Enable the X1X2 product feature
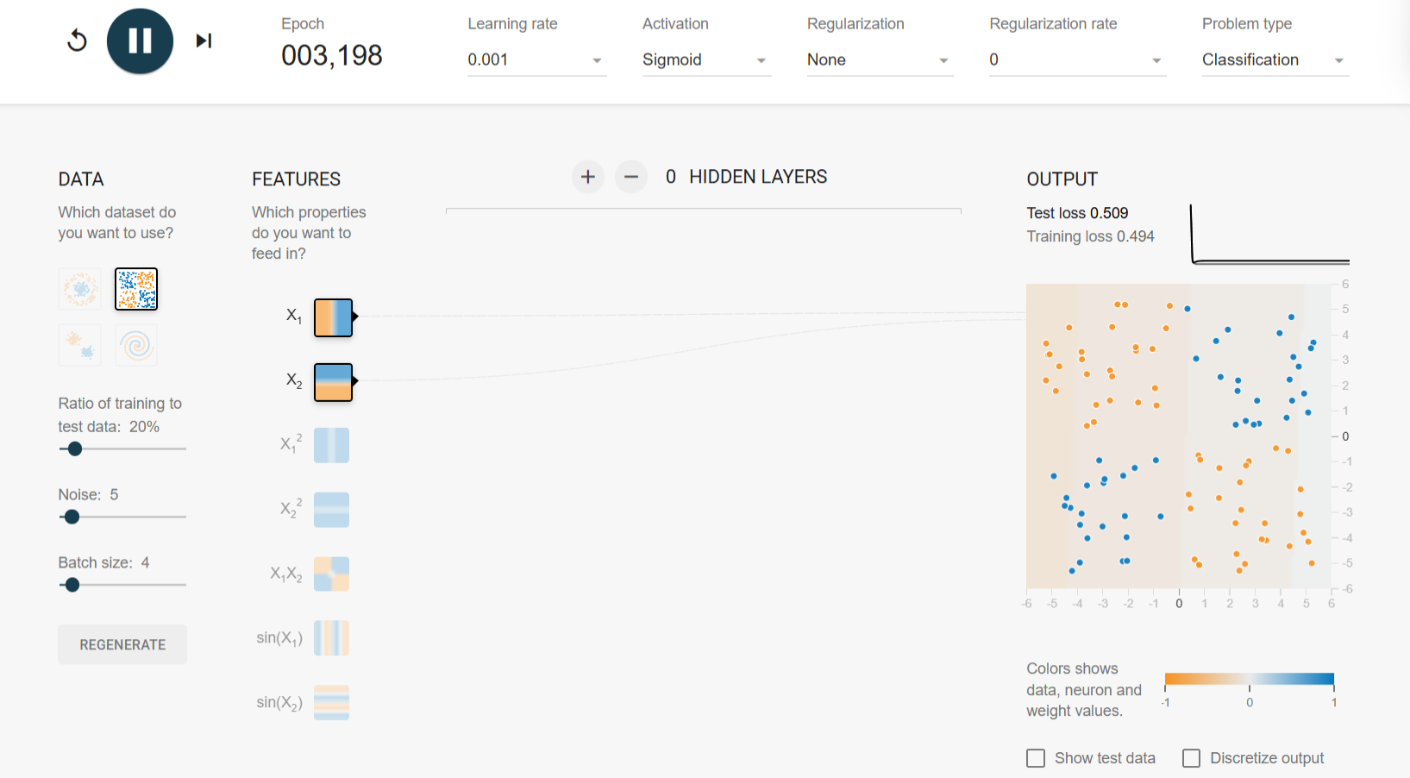The width and height of the screenshot is (1410, 778). pos(332,574)
